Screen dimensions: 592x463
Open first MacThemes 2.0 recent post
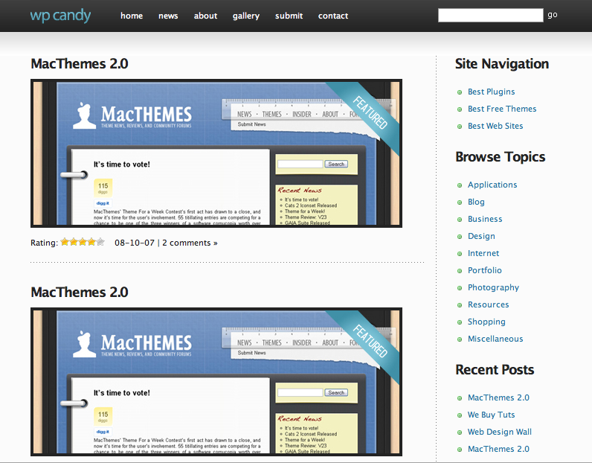tap(498, 397)
